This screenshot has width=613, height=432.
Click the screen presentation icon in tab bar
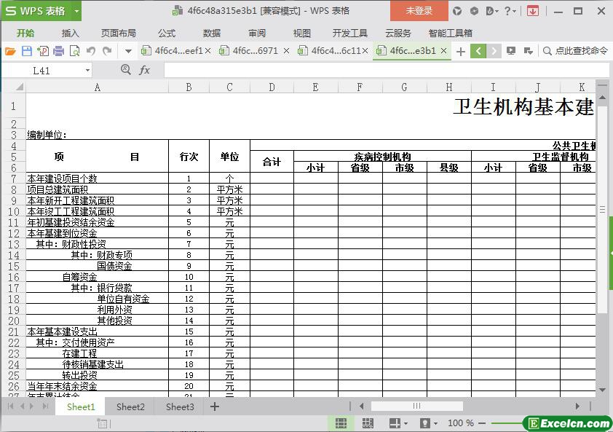510,51
